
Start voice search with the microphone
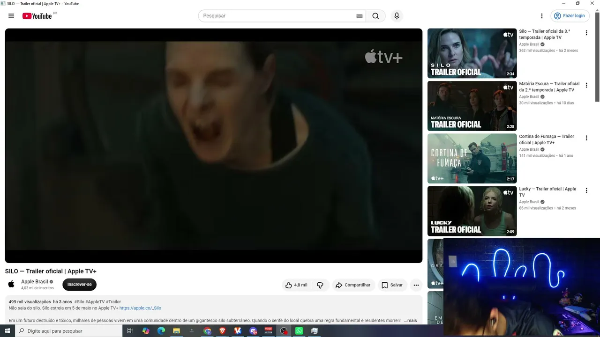[x=397, y=16]
